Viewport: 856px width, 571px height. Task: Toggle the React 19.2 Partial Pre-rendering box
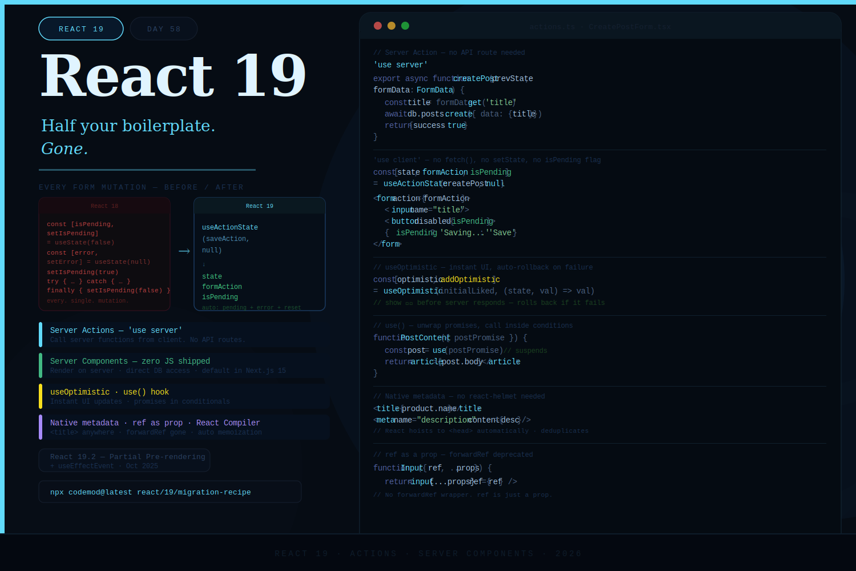click(x=124, y=460)
